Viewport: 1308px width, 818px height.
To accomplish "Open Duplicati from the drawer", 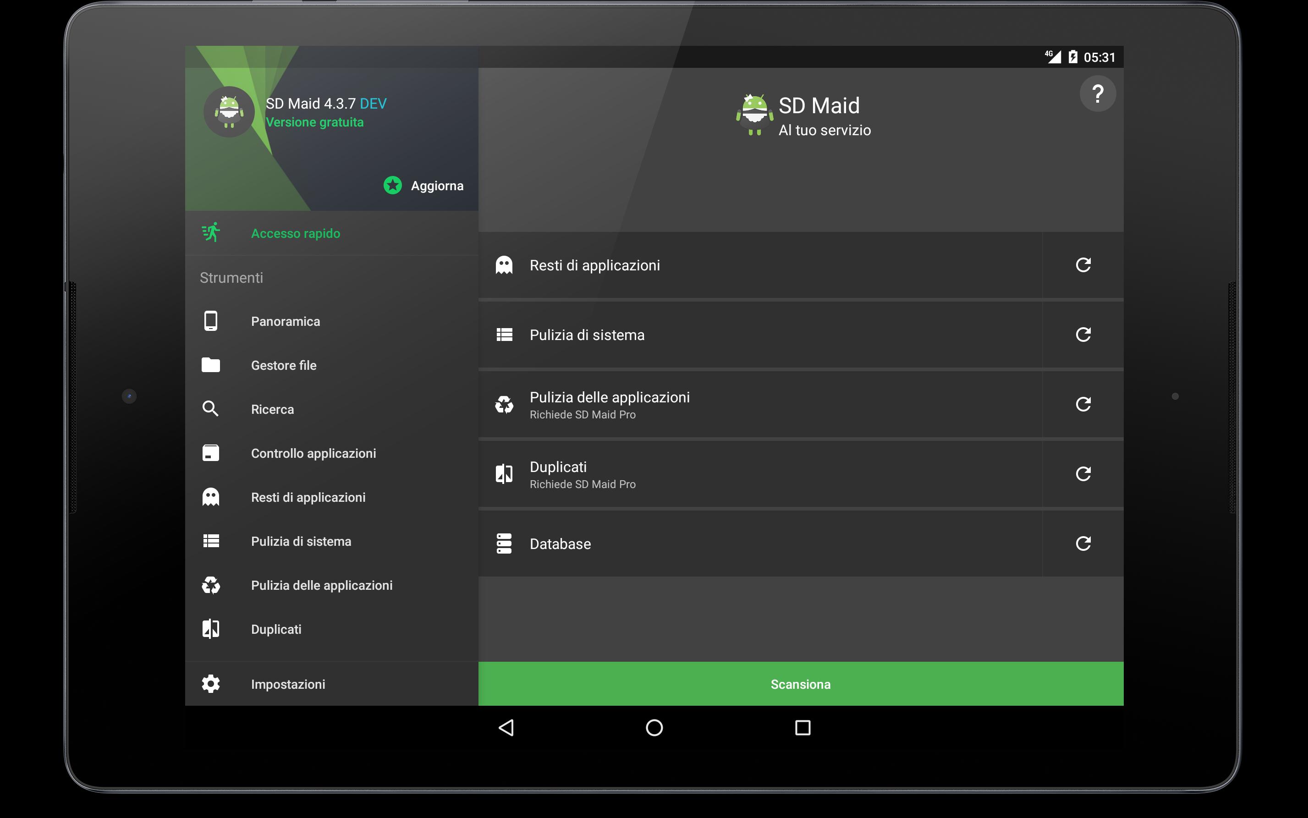I will coord(332,629).
